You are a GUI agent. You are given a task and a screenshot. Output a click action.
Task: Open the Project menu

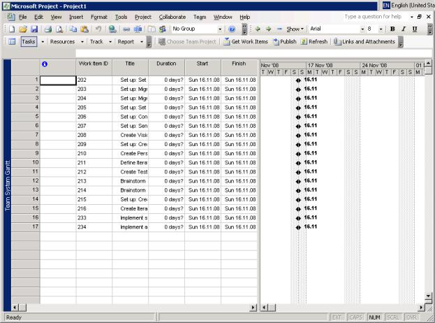tap(143, 17)
